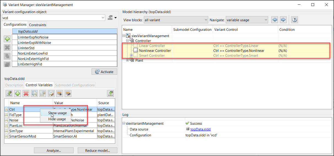Viewport: 334px width, 156px height.
Task: Click the green plus to add a configuration
Action: click(x=7, y=39)
